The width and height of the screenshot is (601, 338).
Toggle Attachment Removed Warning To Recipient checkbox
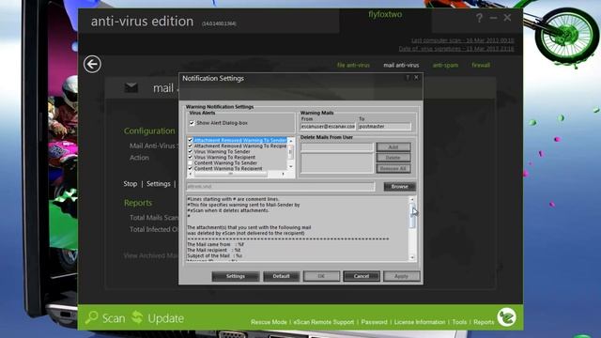pyautogui.click(x=190, y=146)
